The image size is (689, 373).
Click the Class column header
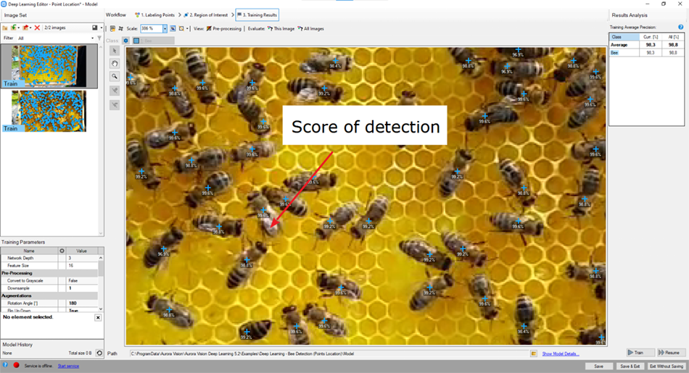[624, 37]
